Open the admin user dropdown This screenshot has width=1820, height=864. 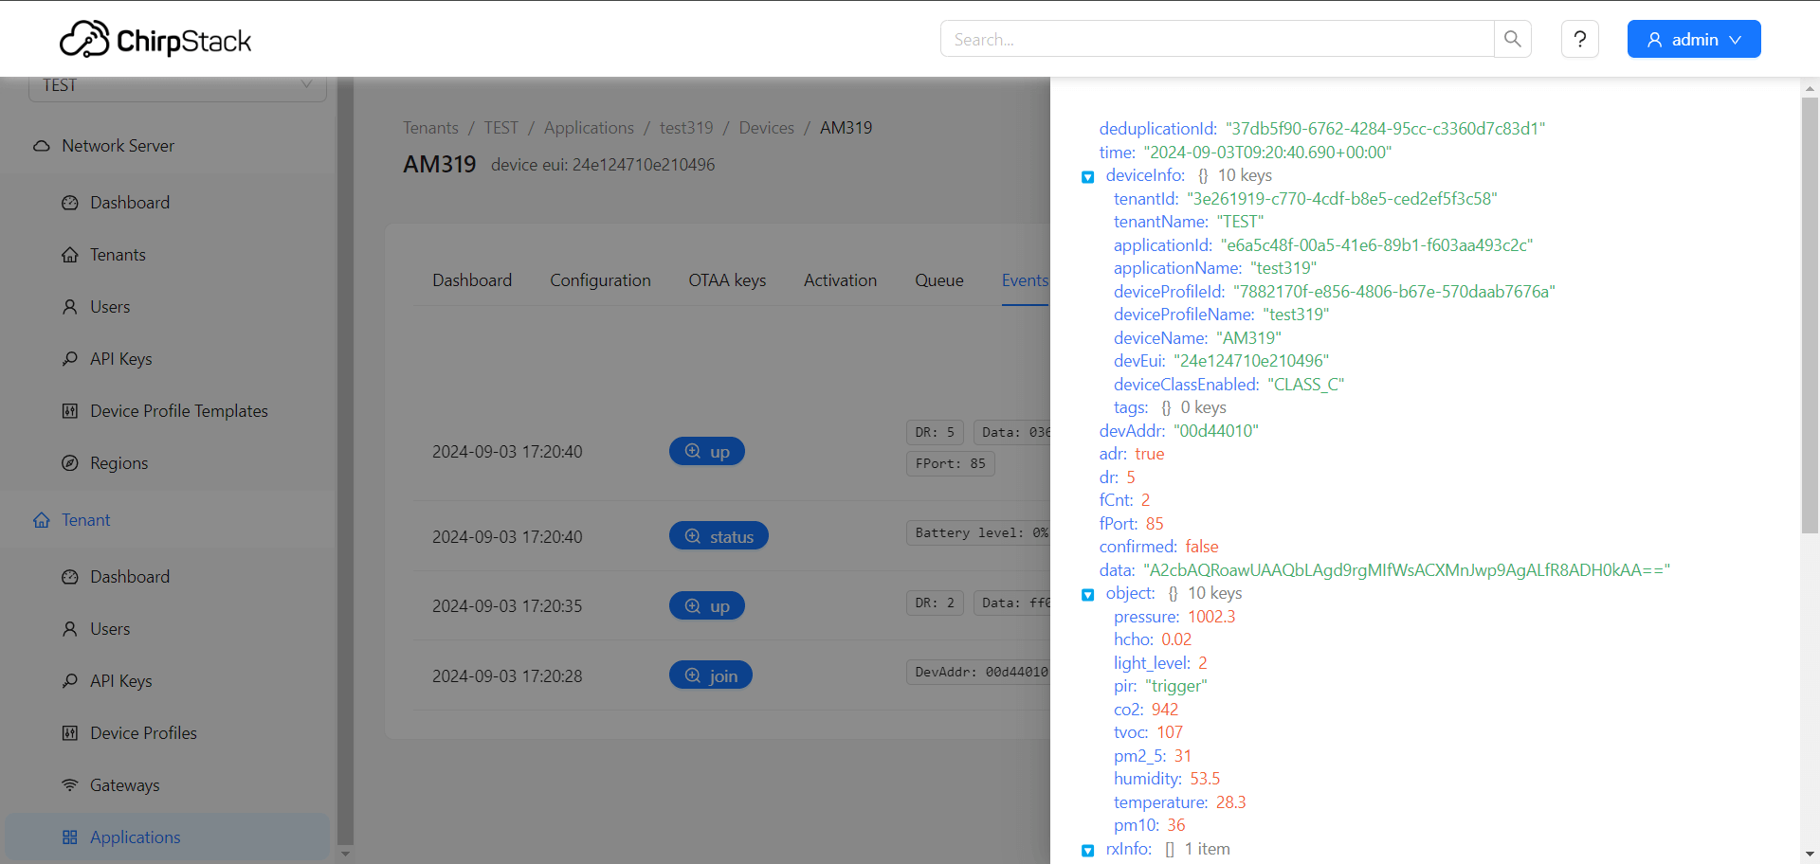(1694, 39)
